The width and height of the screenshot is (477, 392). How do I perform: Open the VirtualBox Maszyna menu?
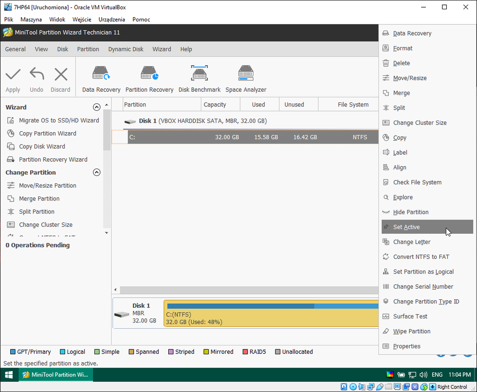coord(31,20)
